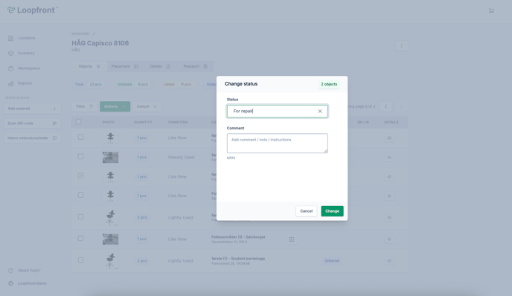This screenshot has height=296, width=512.
Task: Open Reports in sidebar
Action: tap(25, 83)
